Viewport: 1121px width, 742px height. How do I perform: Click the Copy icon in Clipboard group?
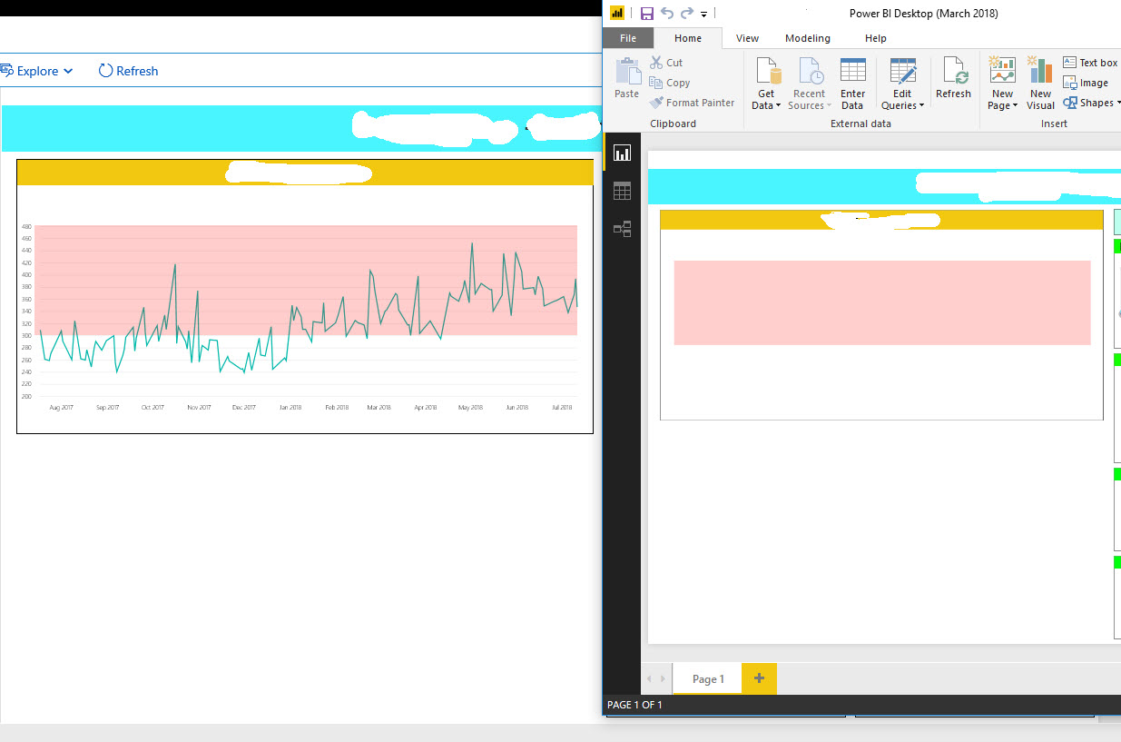click(x=656, y=83)
